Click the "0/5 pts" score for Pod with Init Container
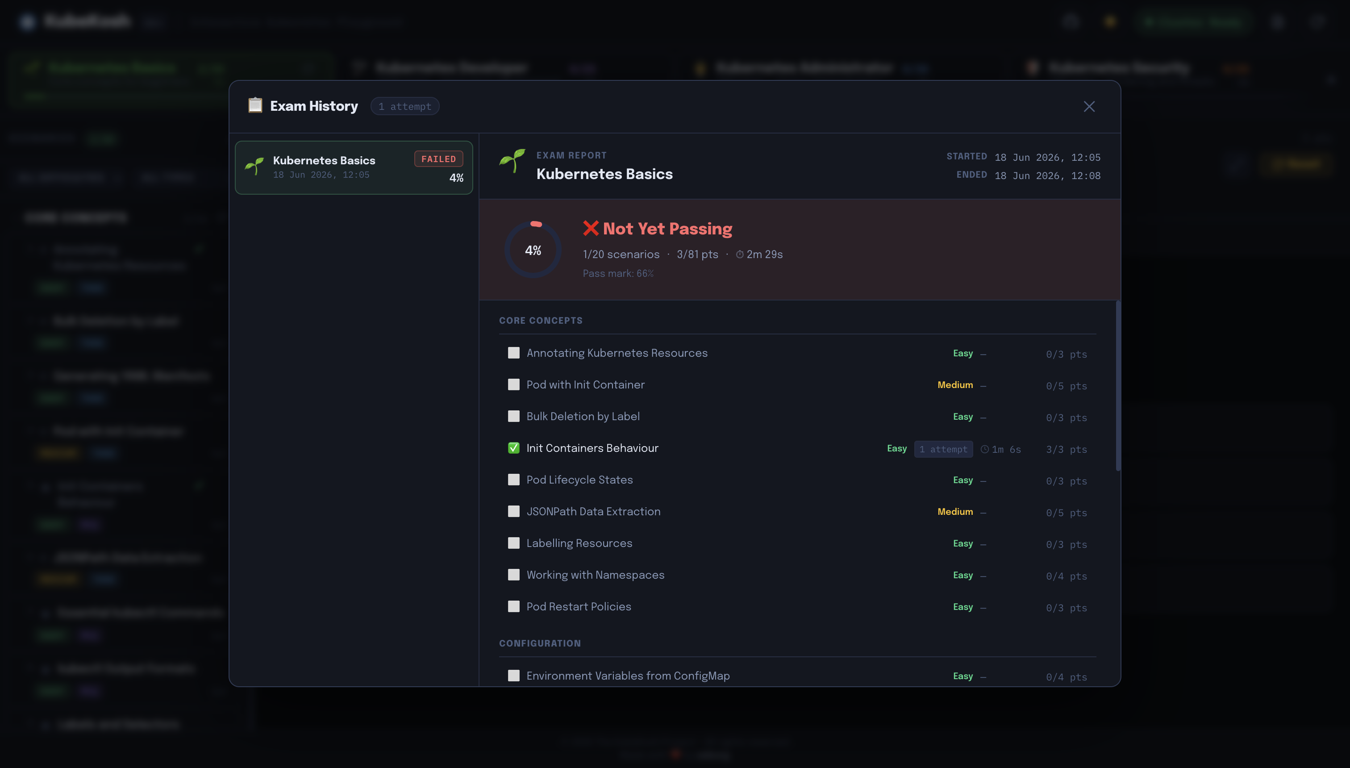1350x768 pixels. 1066,386
